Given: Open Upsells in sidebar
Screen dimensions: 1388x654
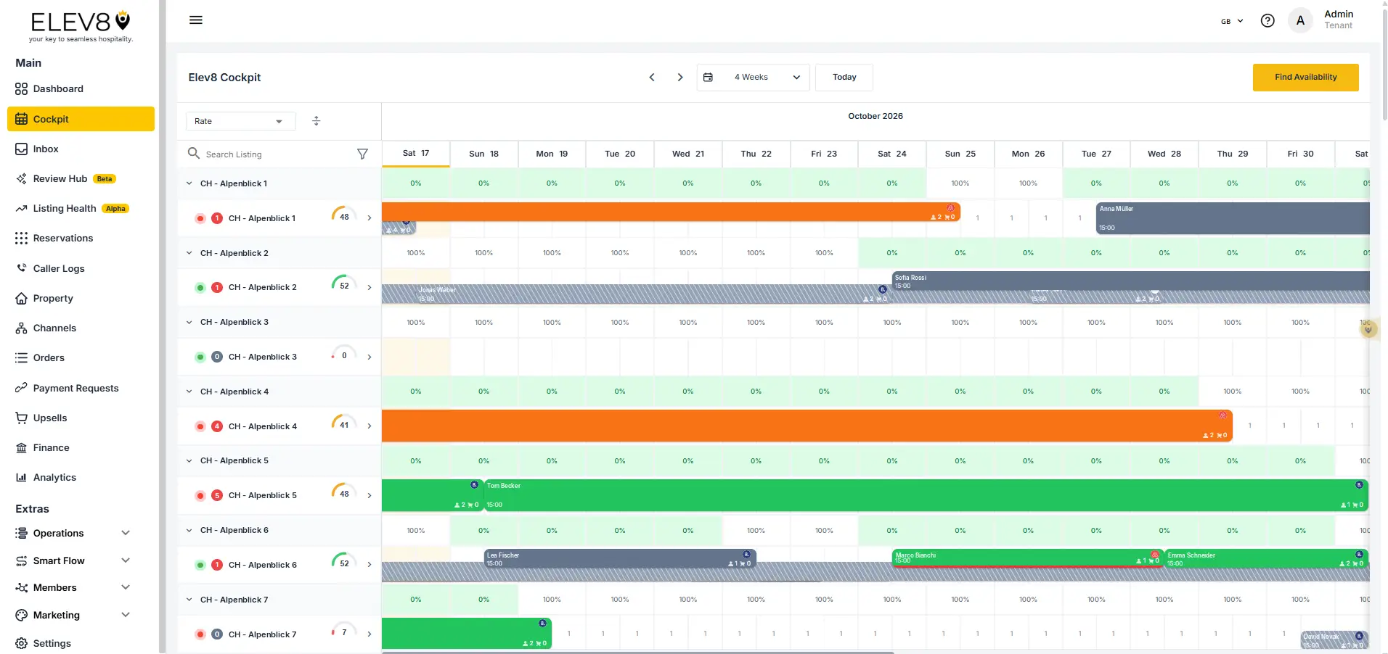Looking at the screenshot, I should pyautogui.click(x=81, y=418).
